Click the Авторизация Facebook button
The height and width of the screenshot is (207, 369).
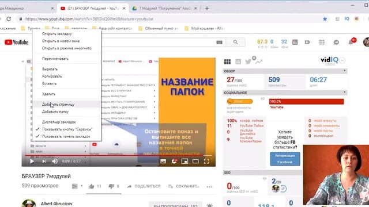285,159
